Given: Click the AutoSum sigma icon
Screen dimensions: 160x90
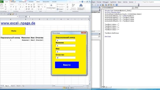Looking at the screenshot, I should tap(67, 4).
